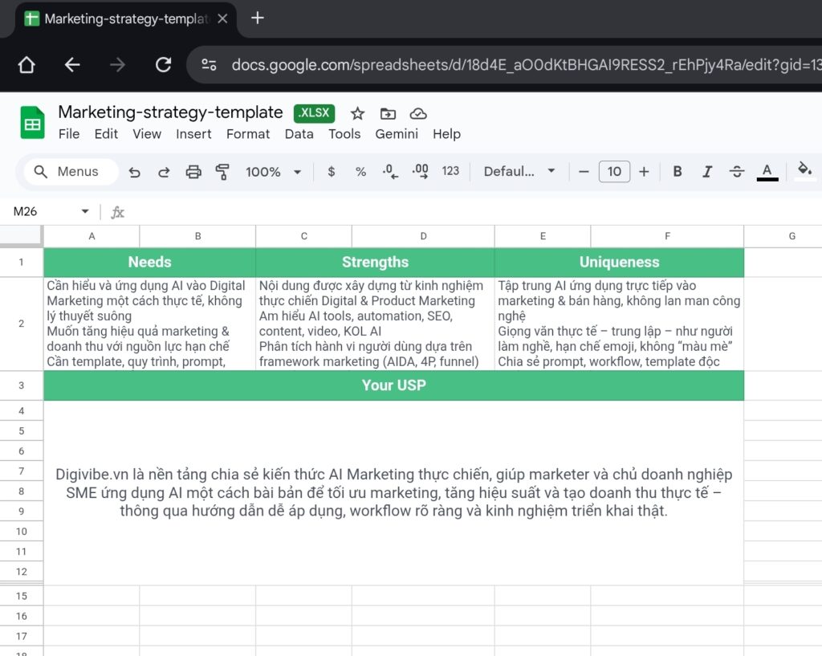Image resolution: width=822 pixels, height=656 pixels.
Task: Select the Paint format roller icon
Action: (x=222, y=171)
